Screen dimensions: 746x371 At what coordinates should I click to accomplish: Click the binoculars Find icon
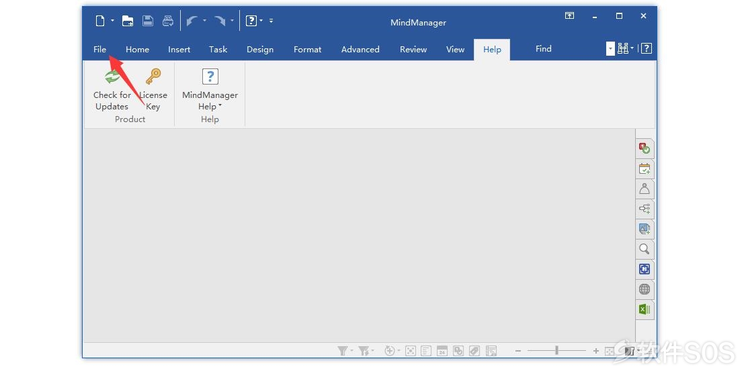pos(623,48)
